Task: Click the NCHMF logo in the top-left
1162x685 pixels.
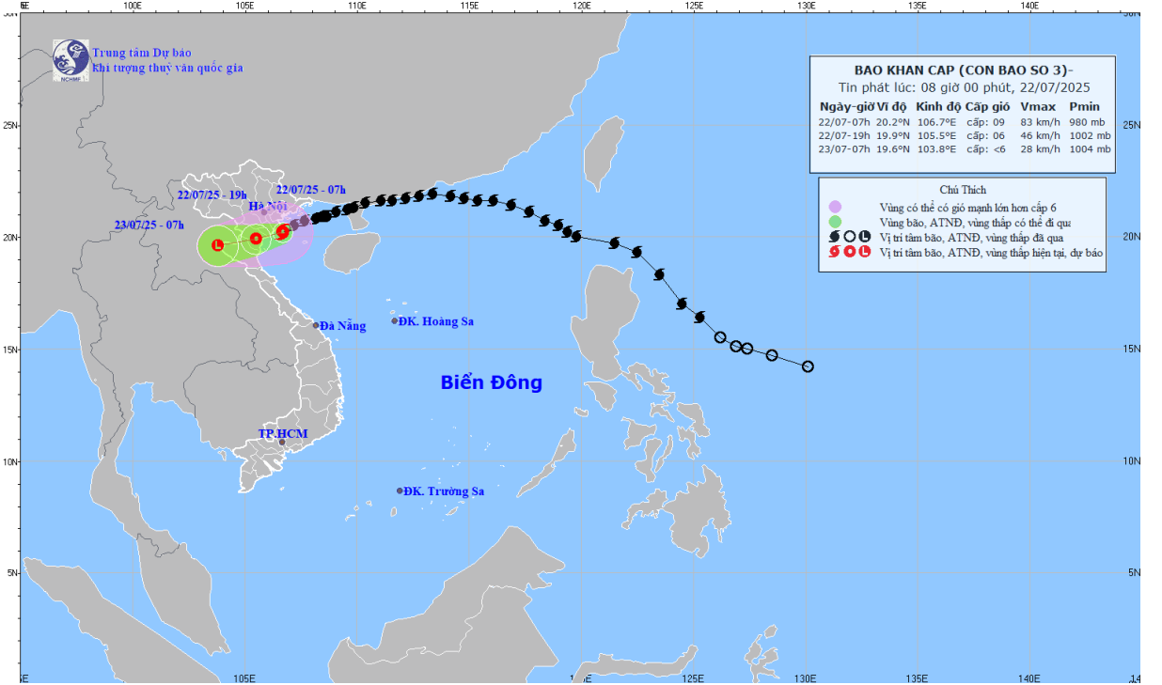Action: coord(71,60)
